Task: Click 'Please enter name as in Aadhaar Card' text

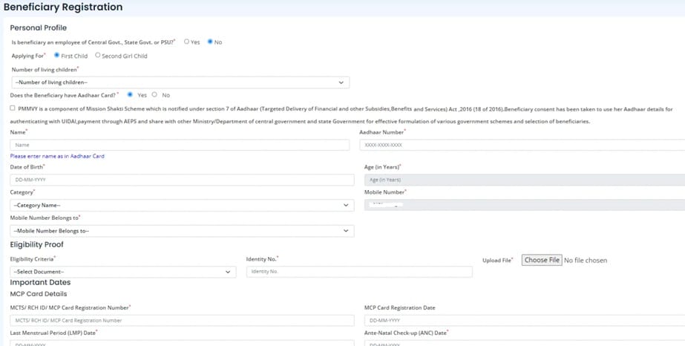Action: point(57,156)
